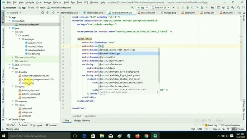Switch to Android Studio taskbar icon

[155, 136]
